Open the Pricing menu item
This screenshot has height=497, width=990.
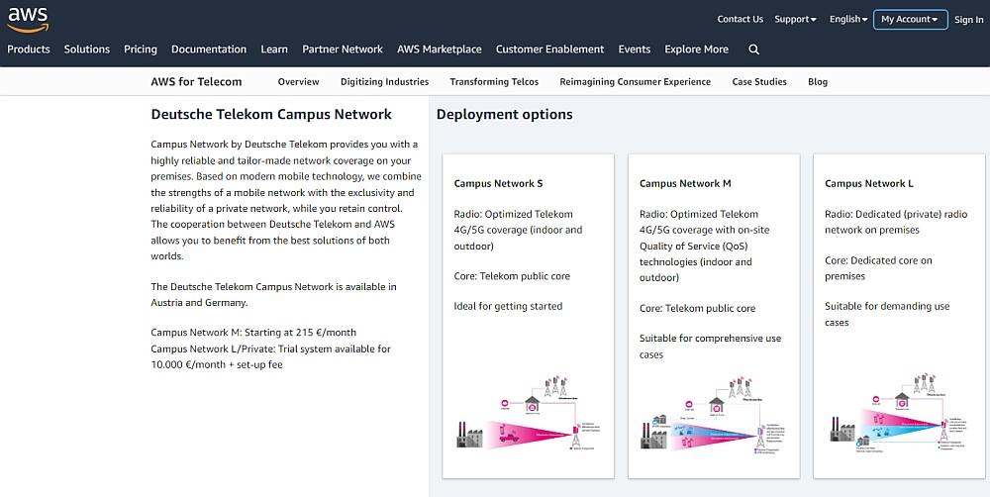[141, 50]
